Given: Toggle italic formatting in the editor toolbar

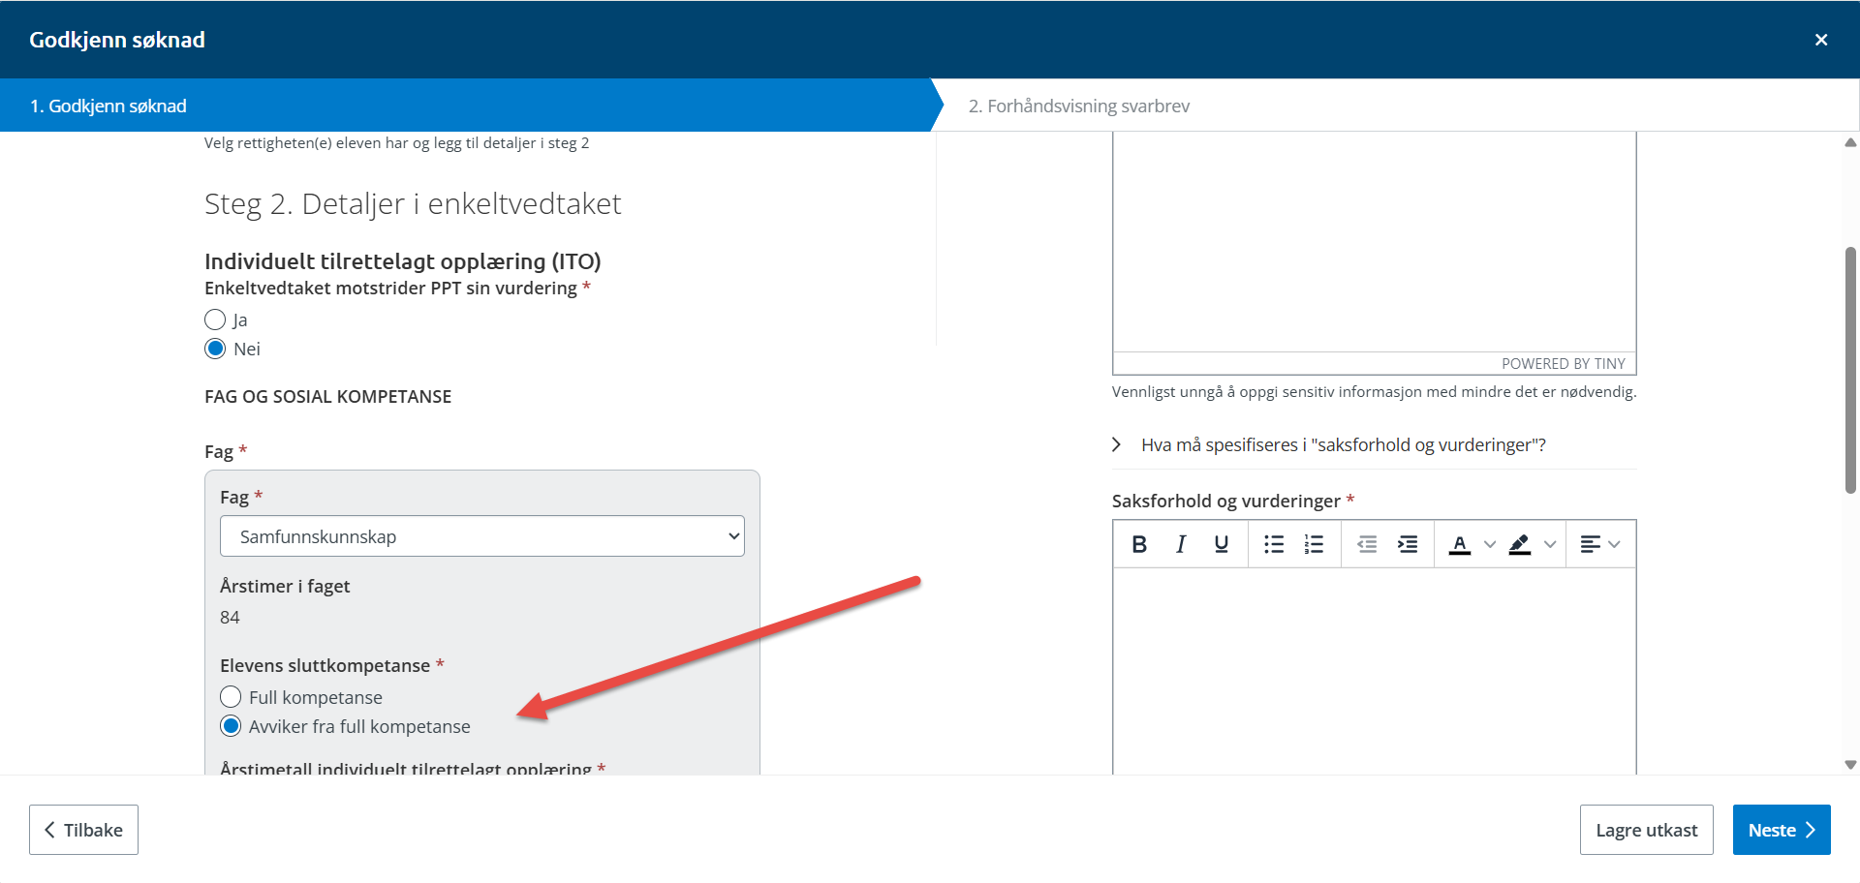Looking at the screenshot, I should [x=1181, y=544].
